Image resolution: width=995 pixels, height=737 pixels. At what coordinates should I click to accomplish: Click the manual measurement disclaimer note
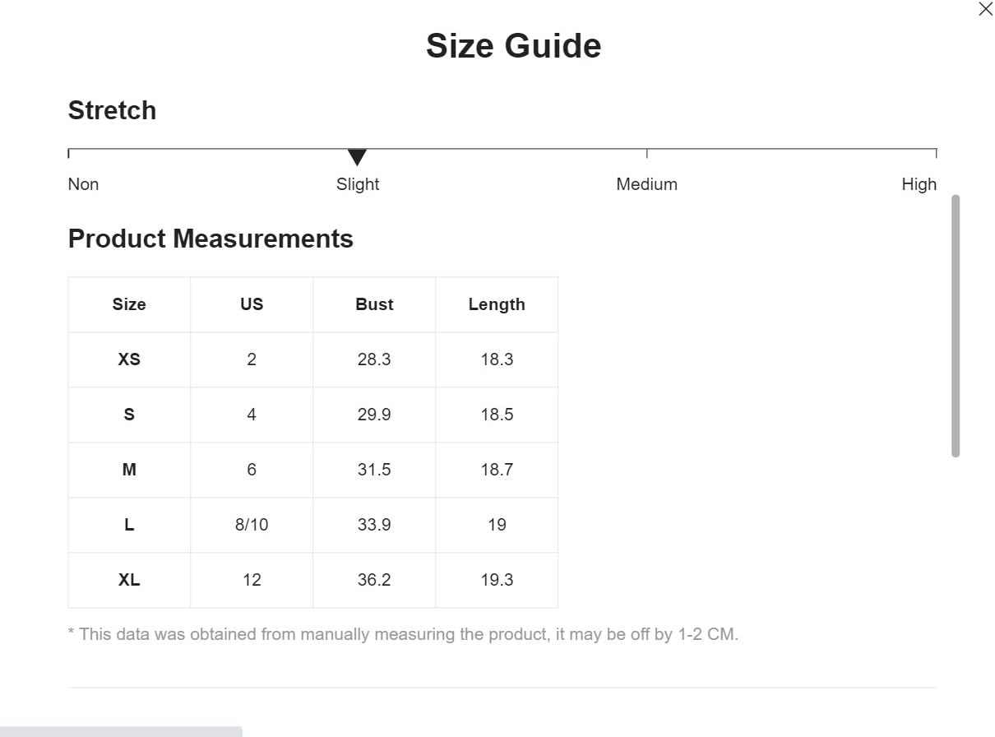click(403, 635)
